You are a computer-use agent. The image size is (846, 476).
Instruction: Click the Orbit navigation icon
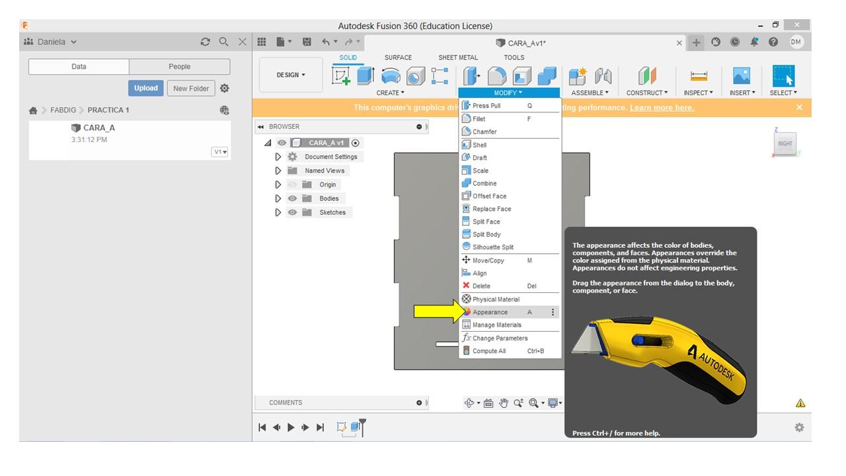470,403
